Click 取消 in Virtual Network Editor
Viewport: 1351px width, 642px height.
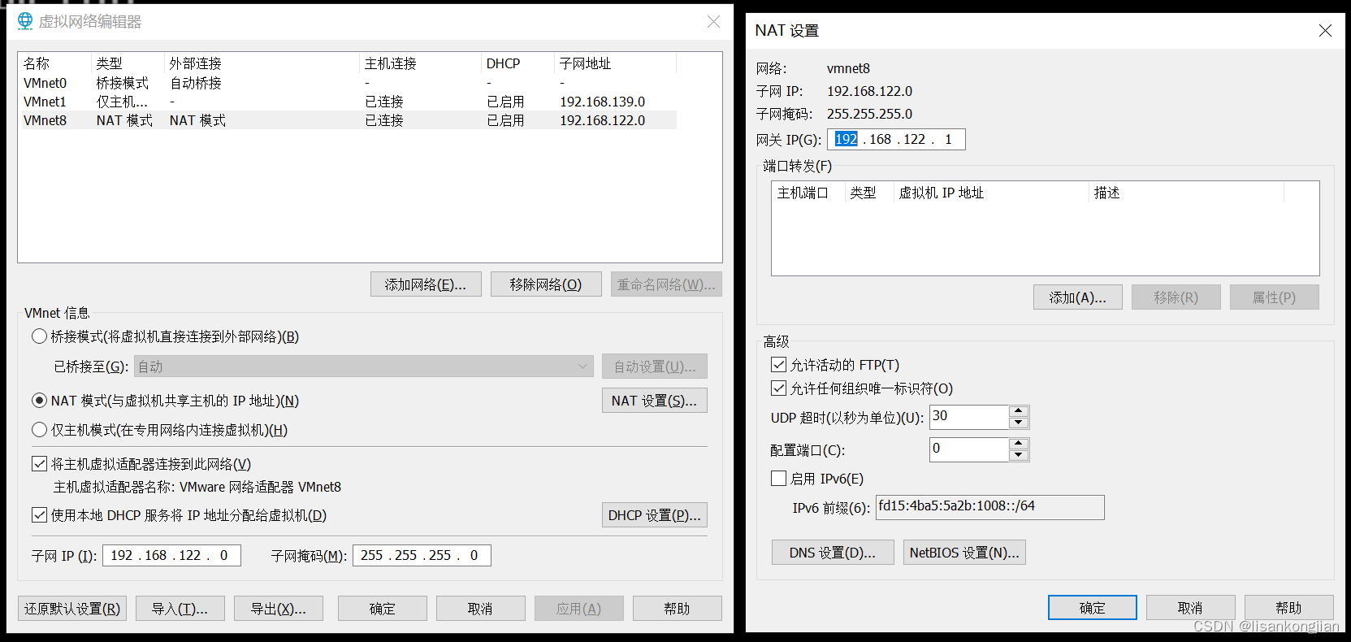tap(481, 609)
